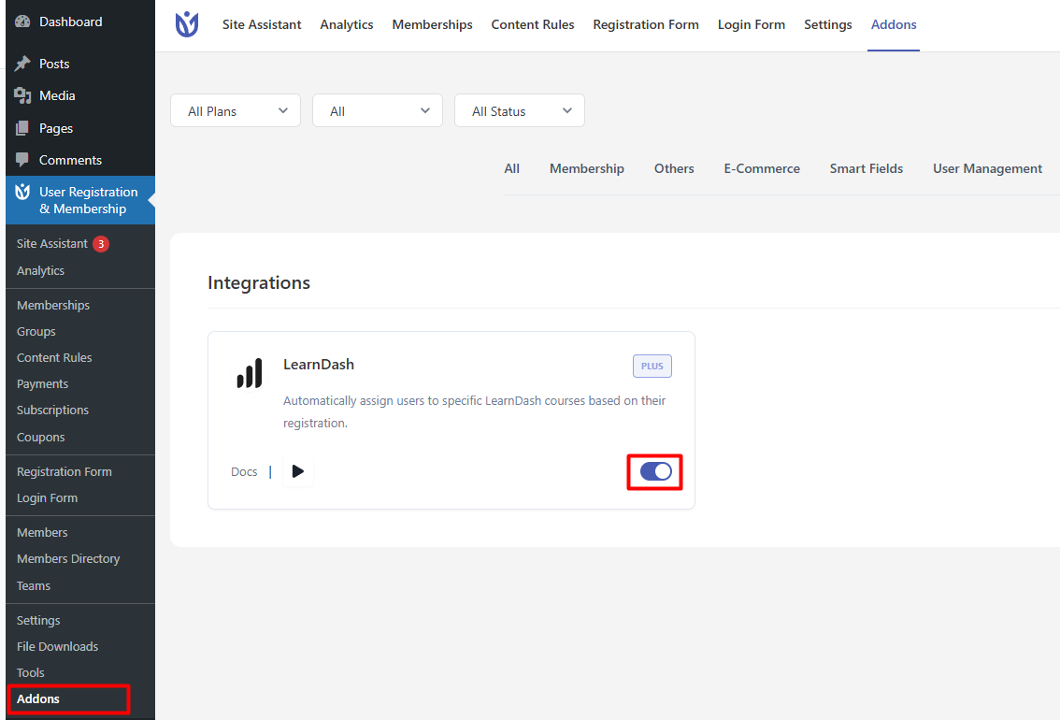Filter addons by All category tab
The width and height of the screenshot is (1060, 720).
point(511,168)
